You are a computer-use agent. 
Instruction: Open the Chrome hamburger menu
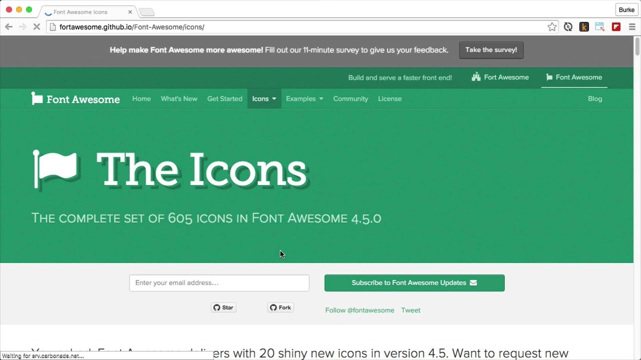[632, 27]
